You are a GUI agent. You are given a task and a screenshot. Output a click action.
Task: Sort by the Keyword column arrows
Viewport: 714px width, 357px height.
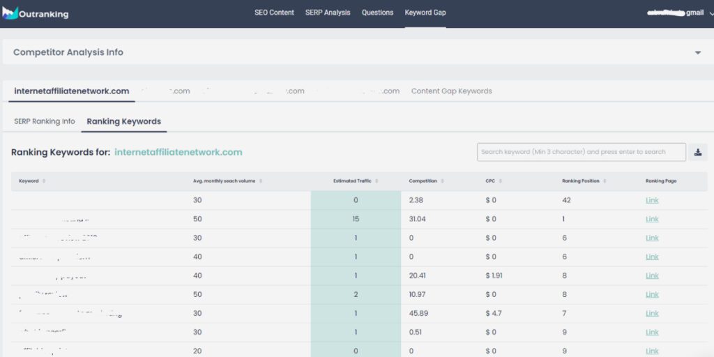click(x=44, y=181)
